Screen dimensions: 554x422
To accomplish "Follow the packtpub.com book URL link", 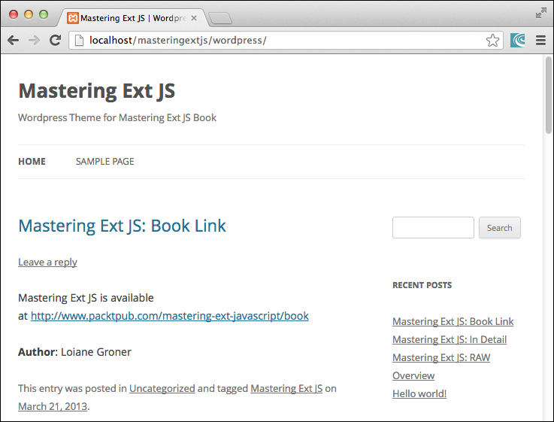I will (170, 316).
